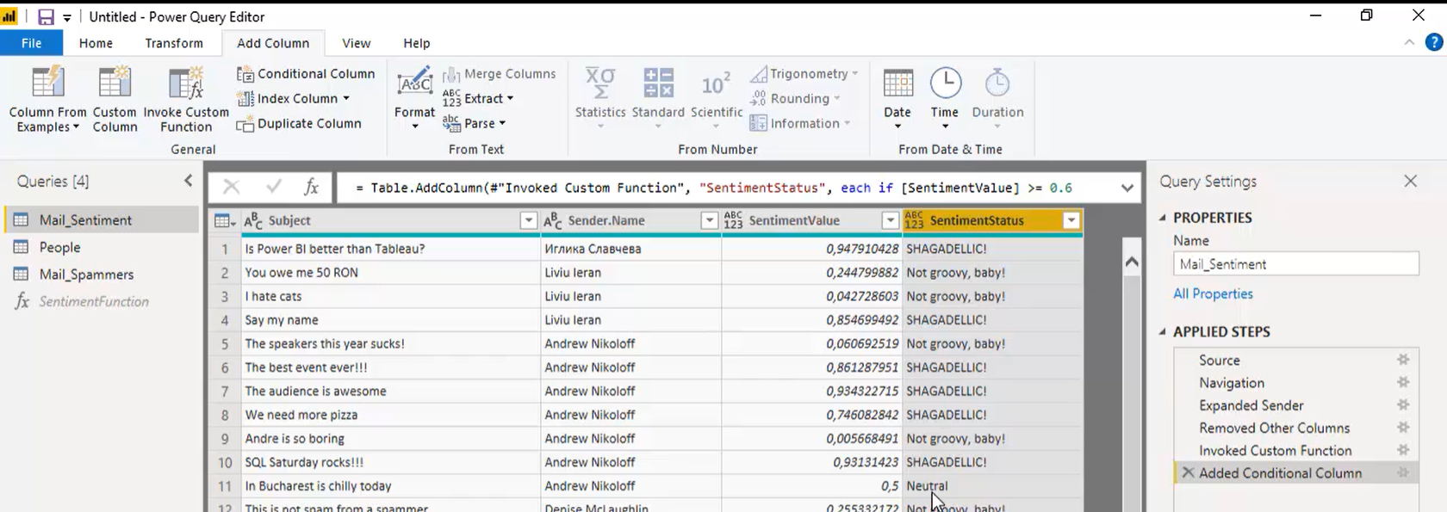Cancel the formula bar edit

click(231, 187)
